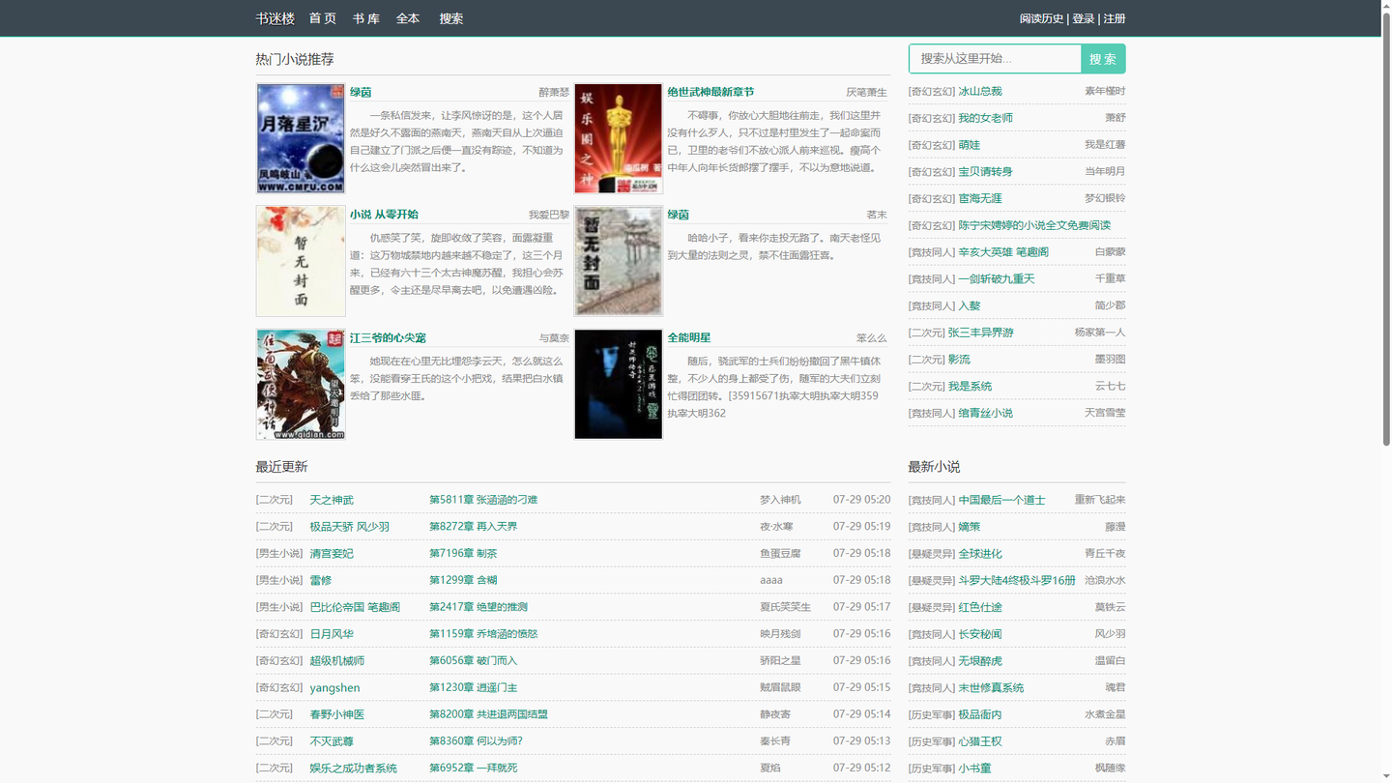Open 巴比伦帝国 笔趣阁 novel link
This screenshot has height=783, width=1392.
point(355,607)
